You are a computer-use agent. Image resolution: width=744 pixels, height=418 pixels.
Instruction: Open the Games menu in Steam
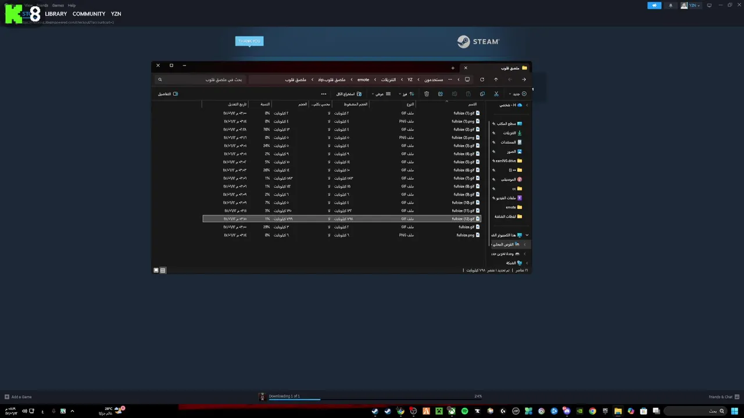coord(58,5)
